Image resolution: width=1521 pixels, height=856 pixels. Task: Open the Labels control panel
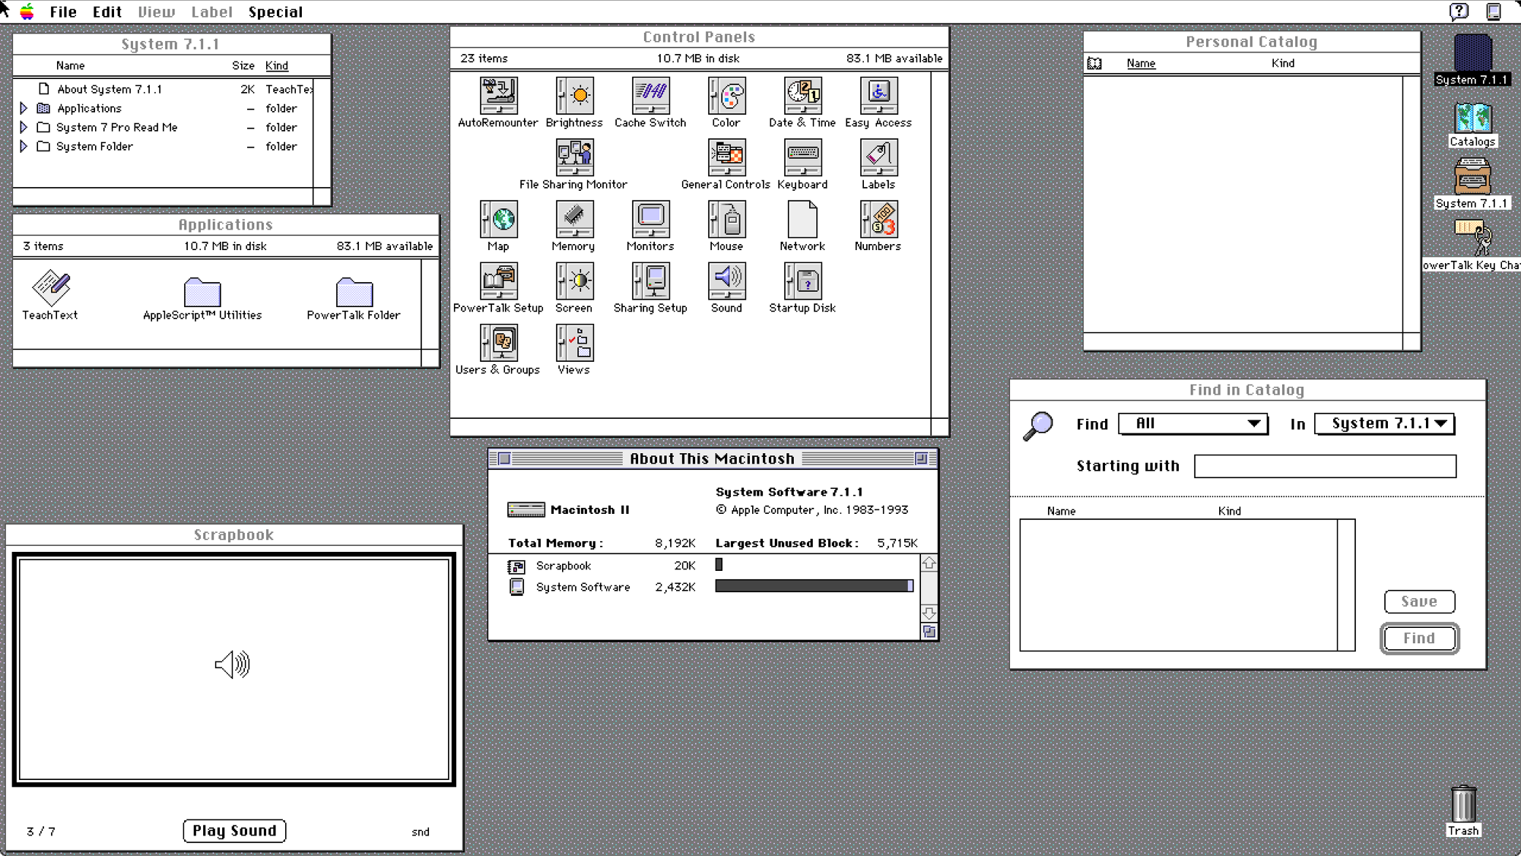point(878,157)
